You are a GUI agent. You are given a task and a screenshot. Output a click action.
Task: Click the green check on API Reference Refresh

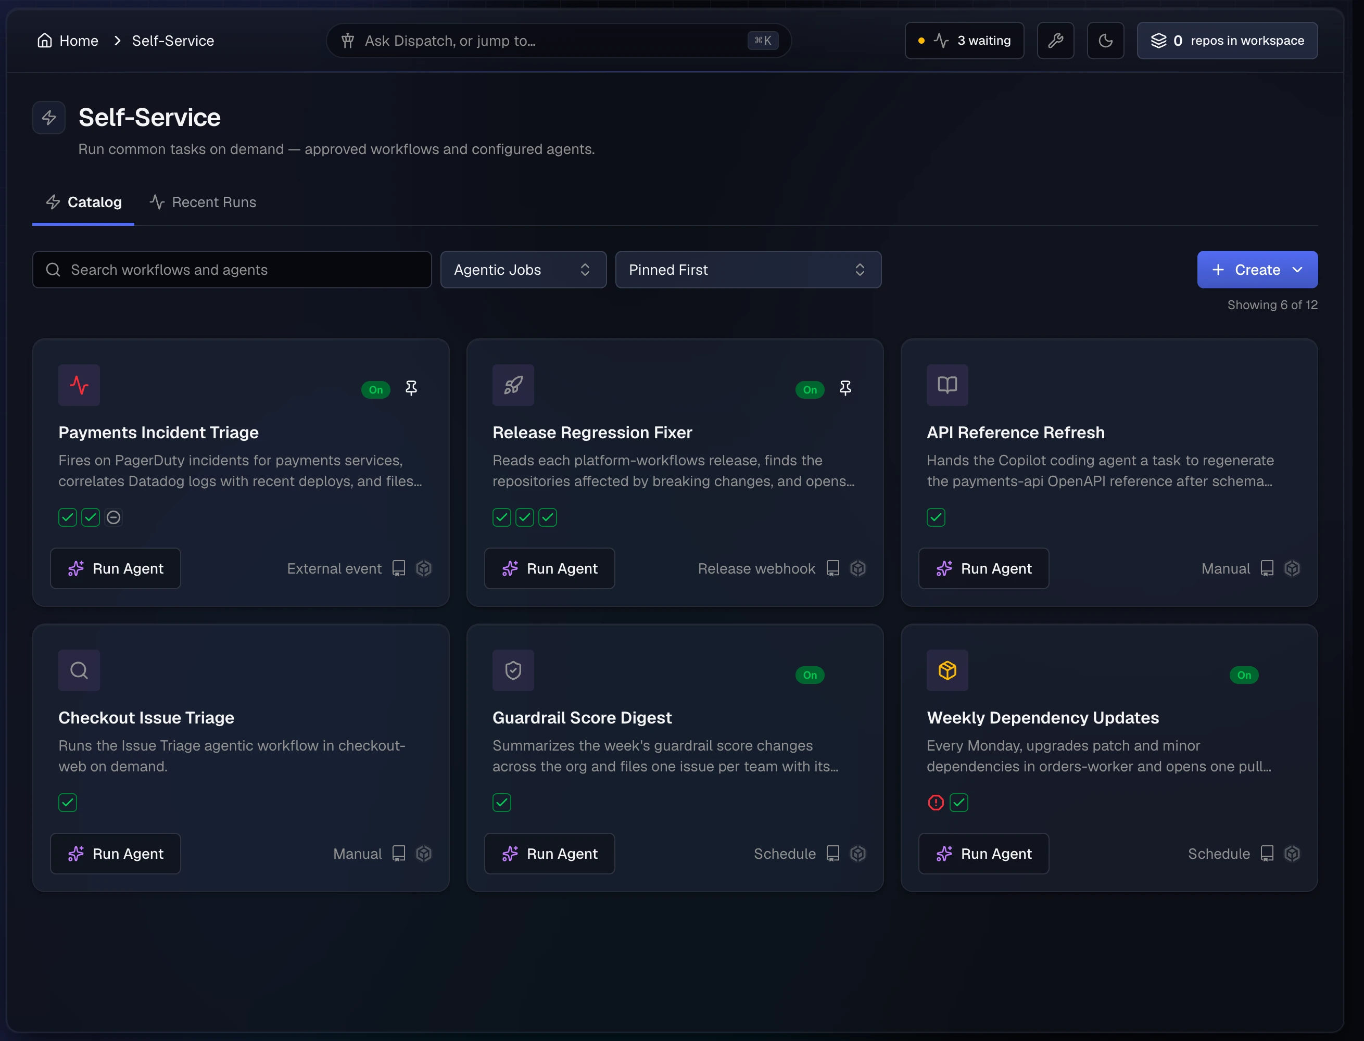[x=936, y=517]
